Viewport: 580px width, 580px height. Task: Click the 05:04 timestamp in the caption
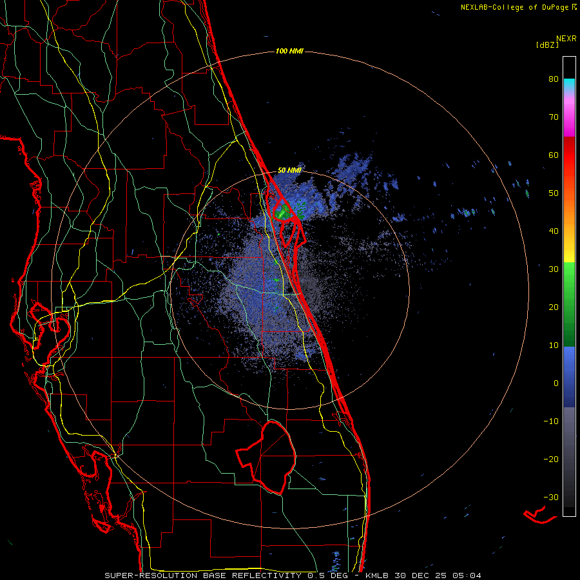(x=467, y=575)
